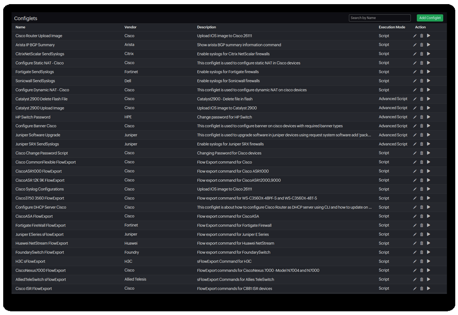Delete Configure Static NAT - Cisco configlet
This screenshot has height=315, width=458.
coord(421,63)
